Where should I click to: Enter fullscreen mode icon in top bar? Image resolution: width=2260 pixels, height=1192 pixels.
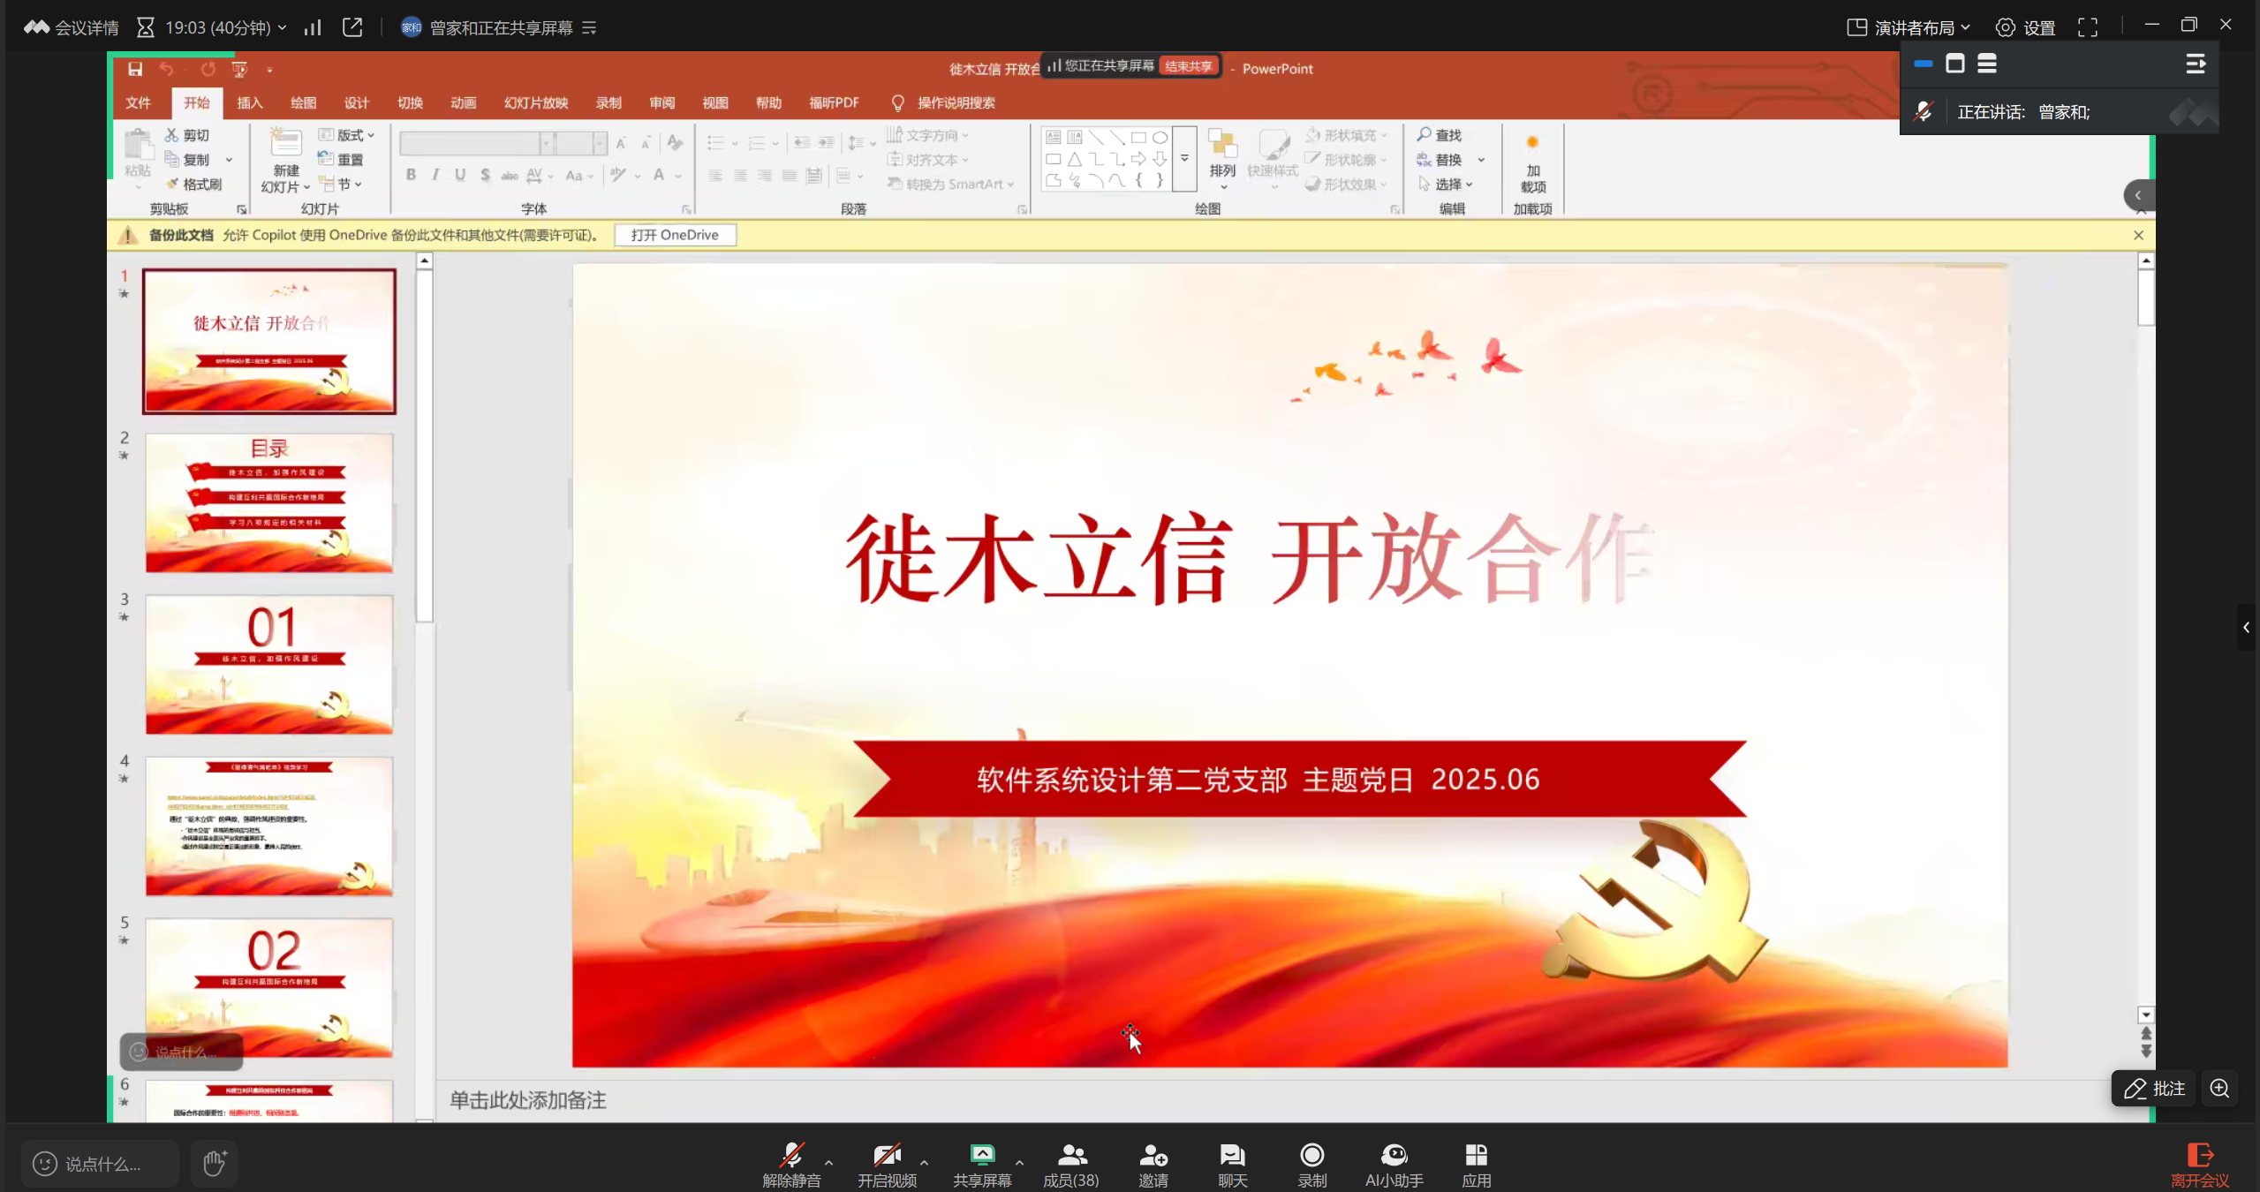click(x=2087, y=27)
